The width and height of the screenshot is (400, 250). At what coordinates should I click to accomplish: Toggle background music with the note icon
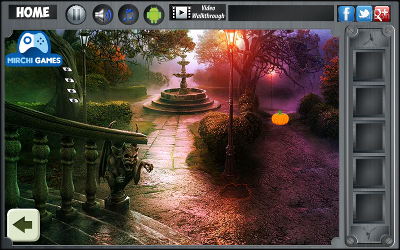[128, 14]
